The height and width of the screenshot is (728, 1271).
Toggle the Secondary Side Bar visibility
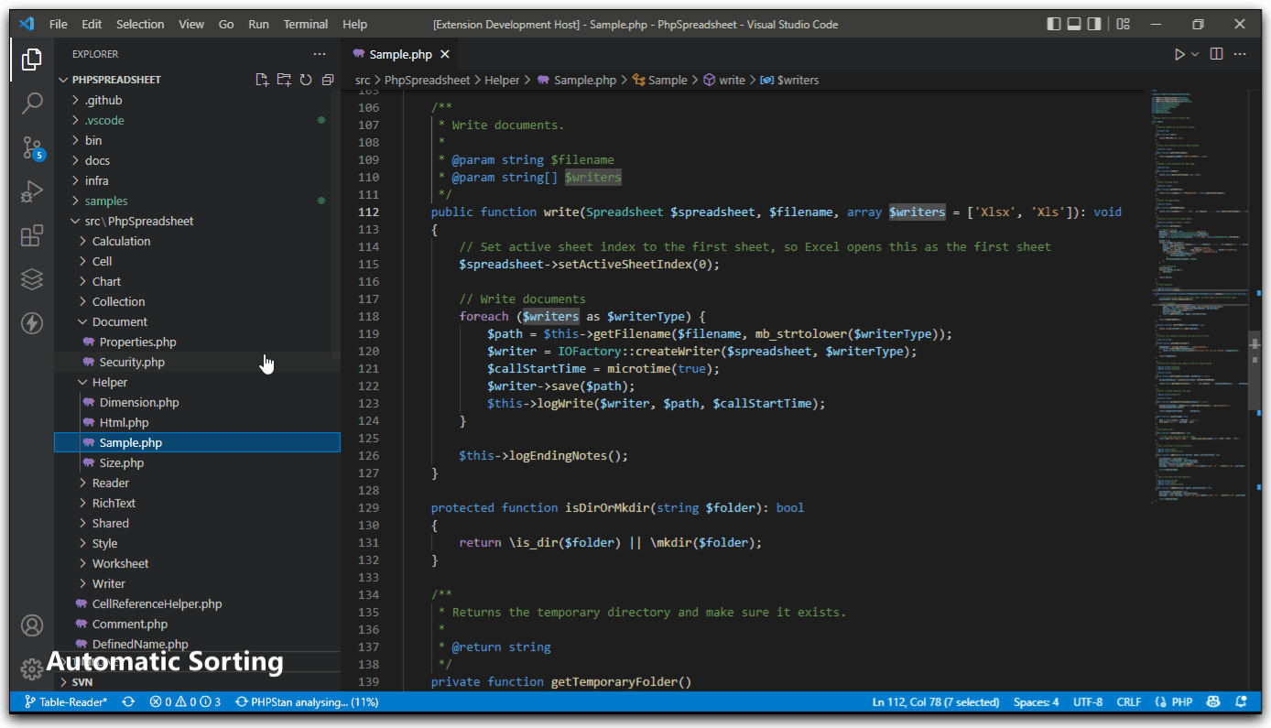1094,25
